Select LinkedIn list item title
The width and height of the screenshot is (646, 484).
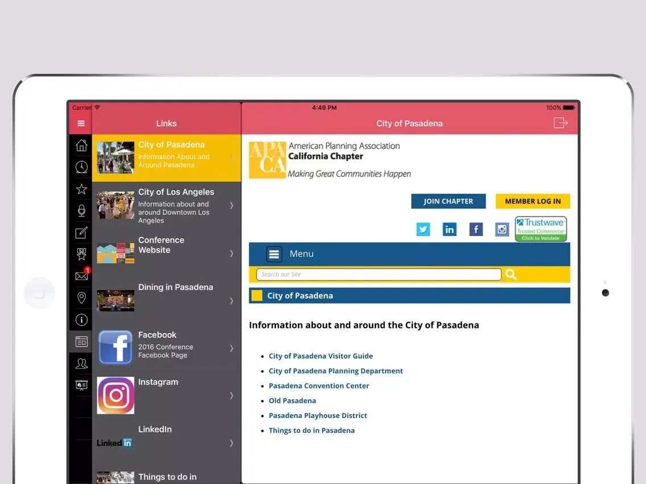coord(155,429)
